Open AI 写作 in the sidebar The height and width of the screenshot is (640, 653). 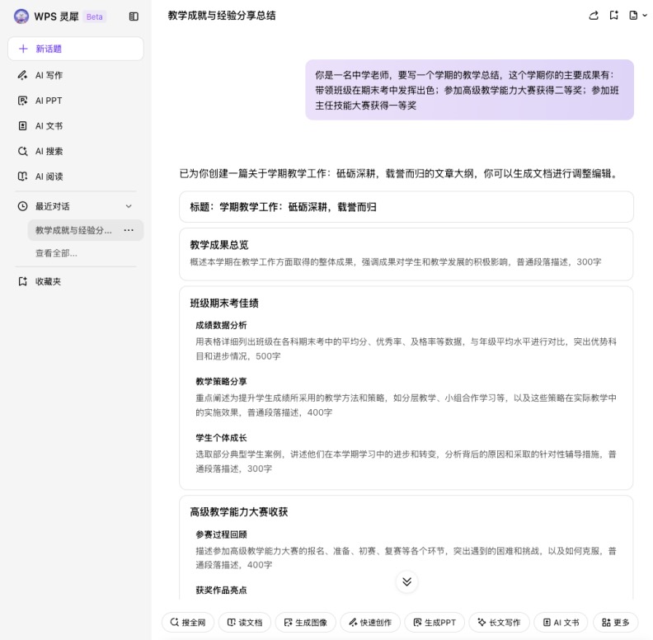coord(49,75)
